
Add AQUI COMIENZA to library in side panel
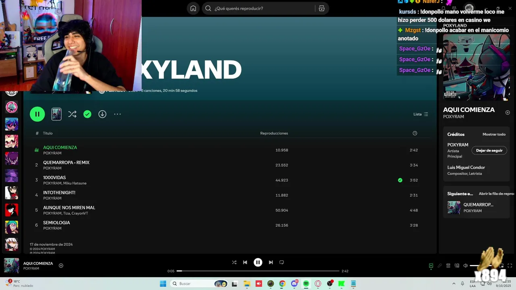pyautogui.click(x=508, y=112)
